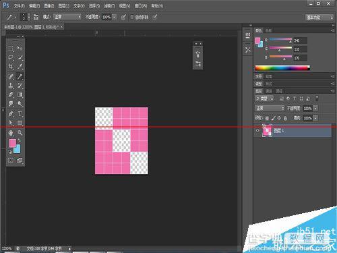Reset to default foreground/background colors
This screenshot has width=337, height=253.
[x=10, y=152]
